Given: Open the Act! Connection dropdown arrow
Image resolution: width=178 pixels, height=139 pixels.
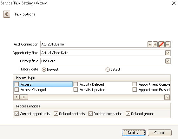Looking at the screenshot, I should [150, 44].
